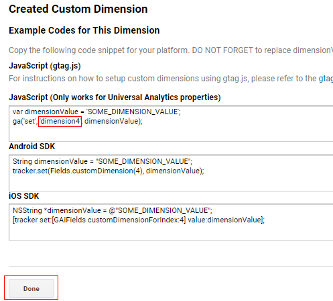Click the String dimensionValue line in Android box

pyautogui.click(x=103, y=161)
